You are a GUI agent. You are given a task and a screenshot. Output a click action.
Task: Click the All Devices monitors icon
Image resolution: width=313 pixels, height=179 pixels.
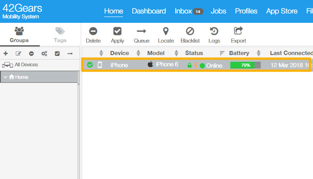pyautogui.click(x=8, y=65)
